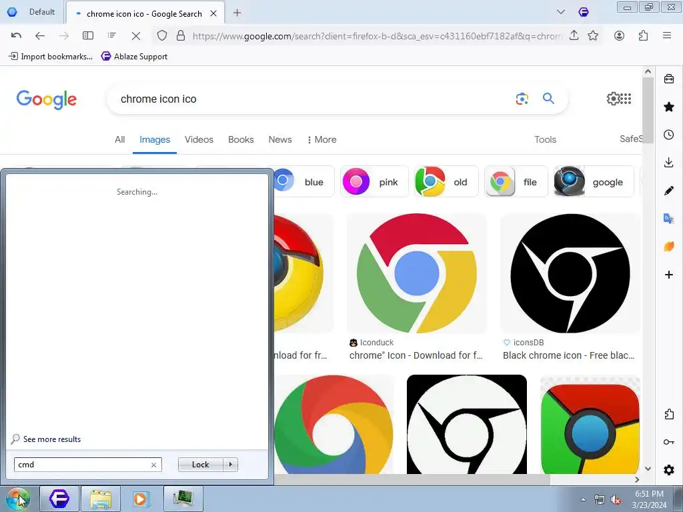
Task: Click the browser address bar URL
Action: click(377, 36)
